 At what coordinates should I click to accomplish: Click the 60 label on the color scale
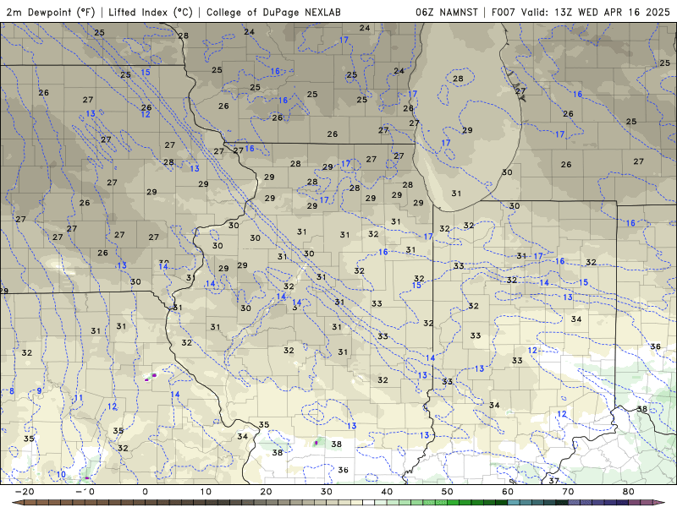[508, 492]
